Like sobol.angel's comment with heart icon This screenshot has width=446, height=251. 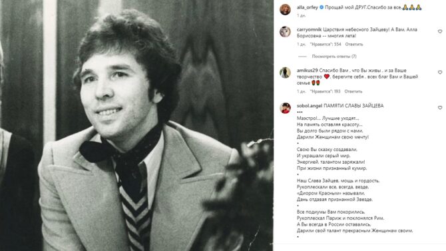coord(440,108)
